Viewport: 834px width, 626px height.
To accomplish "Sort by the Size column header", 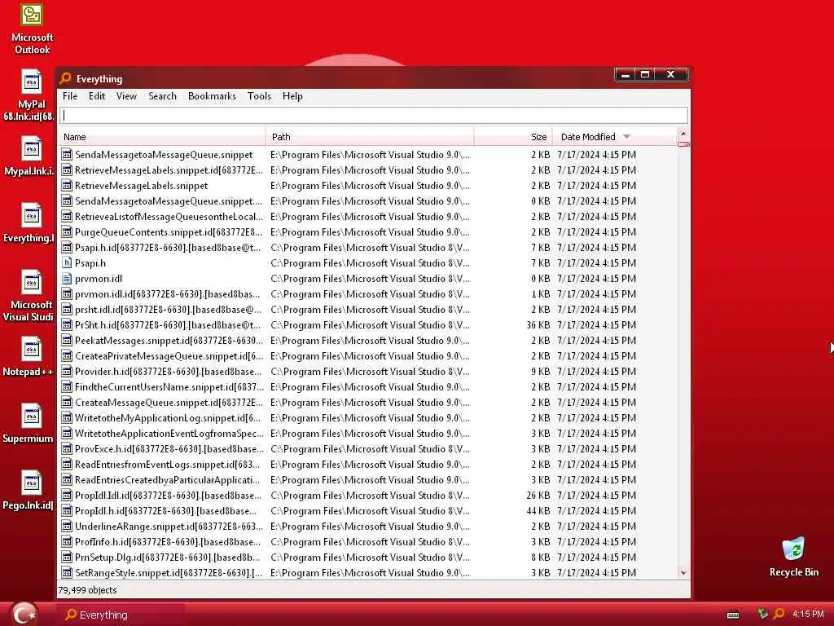I will 513,137.
